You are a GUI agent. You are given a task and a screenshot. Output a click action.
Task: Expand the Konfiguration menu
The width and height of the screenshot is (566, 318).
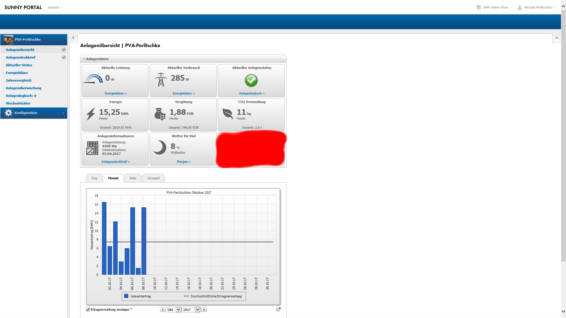click(34, 113)
